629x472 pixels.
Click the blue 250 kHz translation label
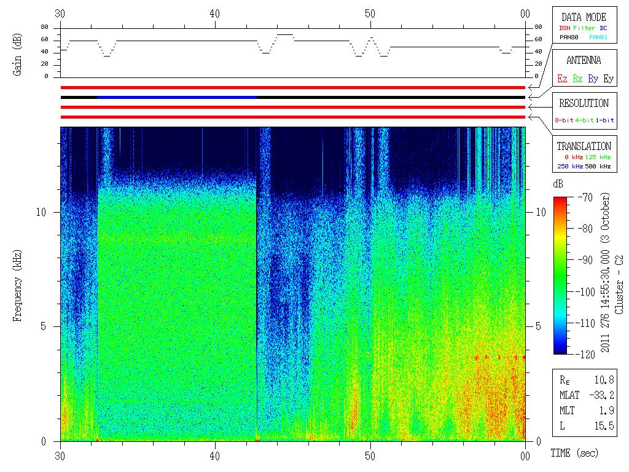click(x=570, y=166)
